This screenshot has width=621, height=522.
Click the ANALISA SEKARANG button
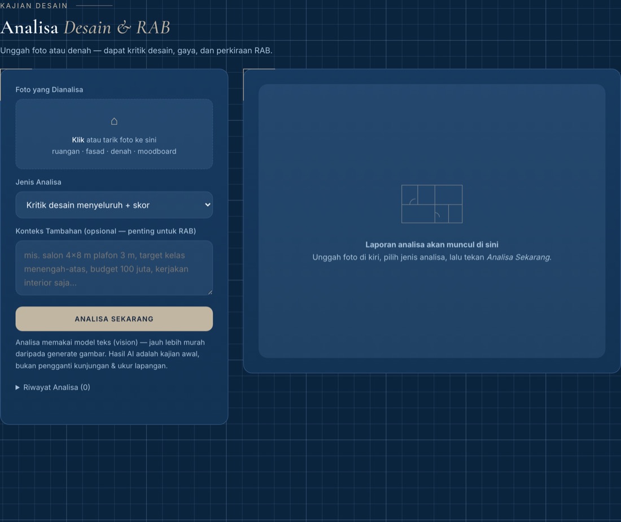tap(114, 319)
